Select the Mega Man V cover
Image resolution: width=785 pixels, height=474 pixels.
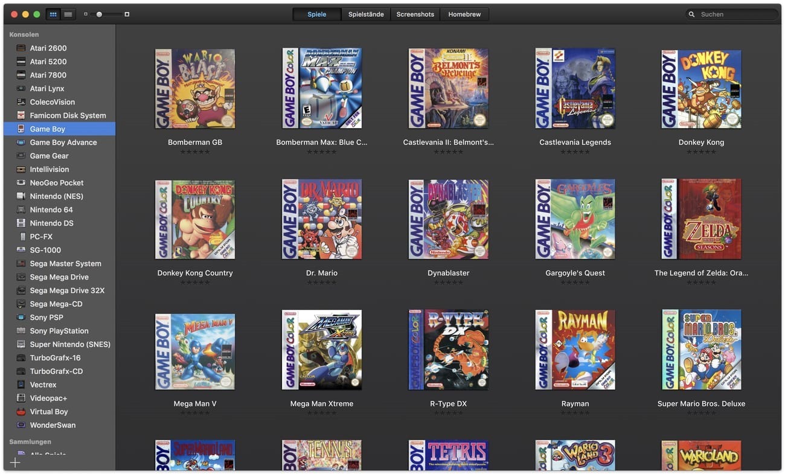[195, 351]
